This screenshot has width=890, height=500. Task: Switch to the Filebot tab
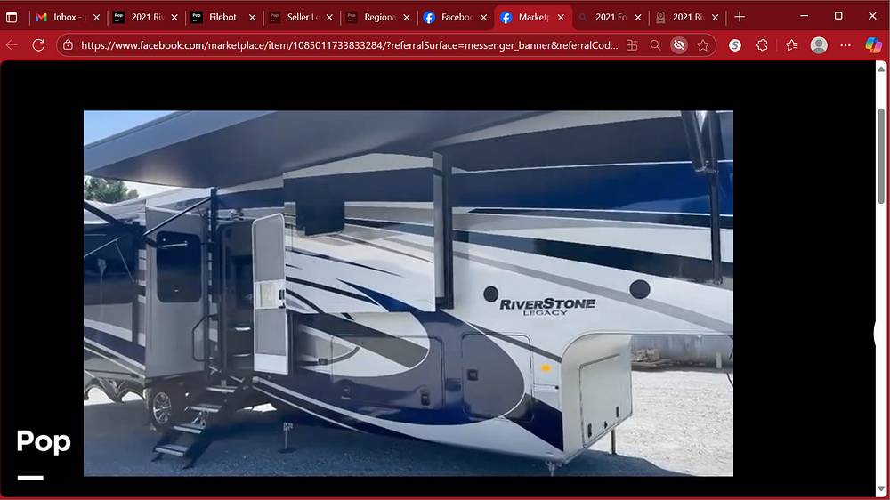(x=218, y=17)
